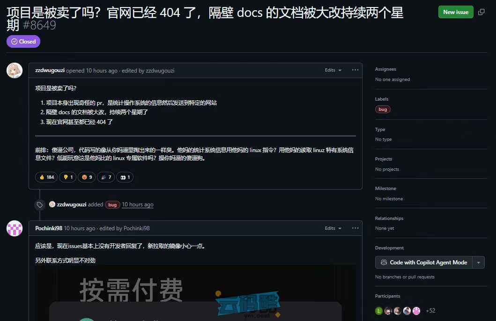Click the green New issue button
496x321 pixels.
(455, 12)
